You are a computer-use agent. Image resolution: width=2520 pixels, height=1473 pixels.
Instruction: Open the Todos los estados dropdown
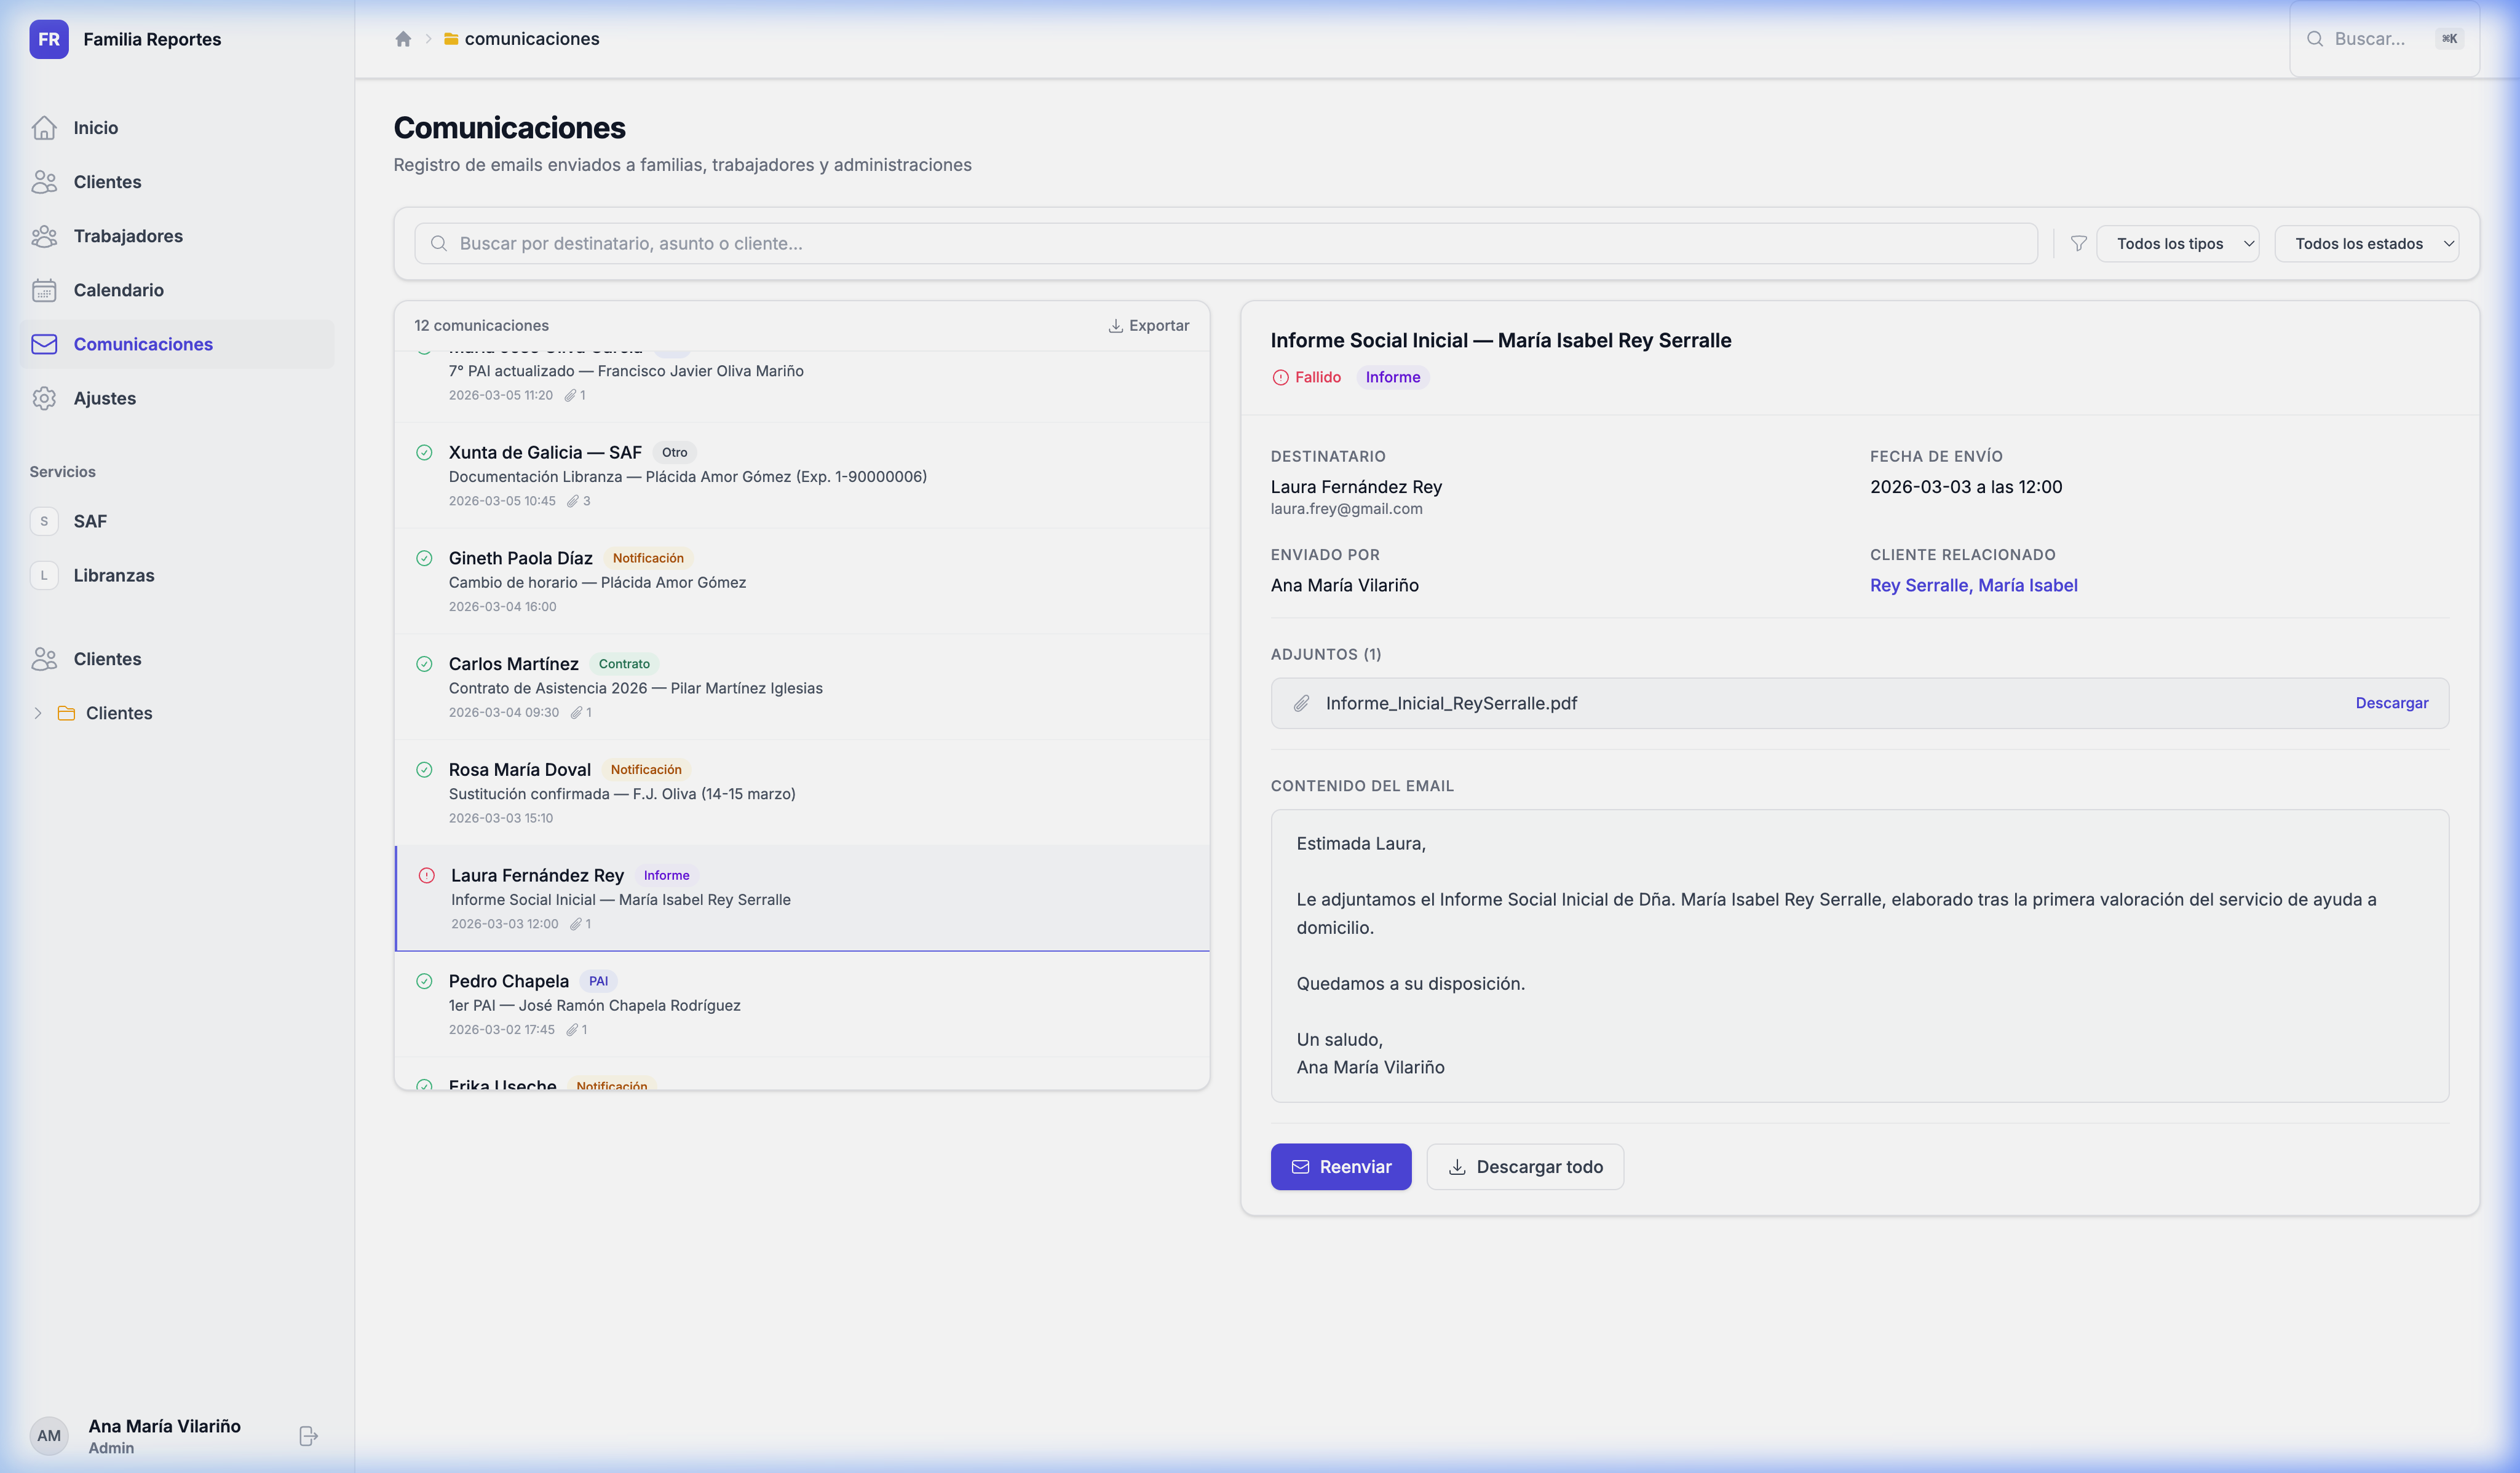coord(2366,243)
